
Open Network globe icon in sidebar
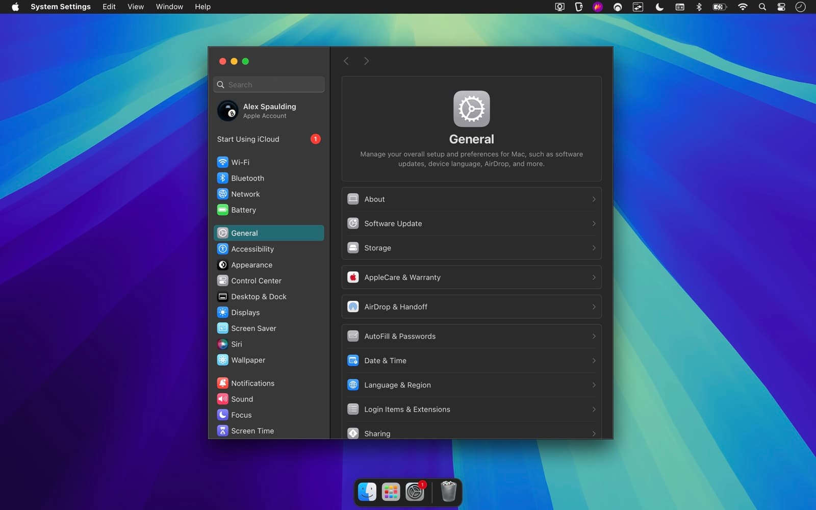pos(222,194)
